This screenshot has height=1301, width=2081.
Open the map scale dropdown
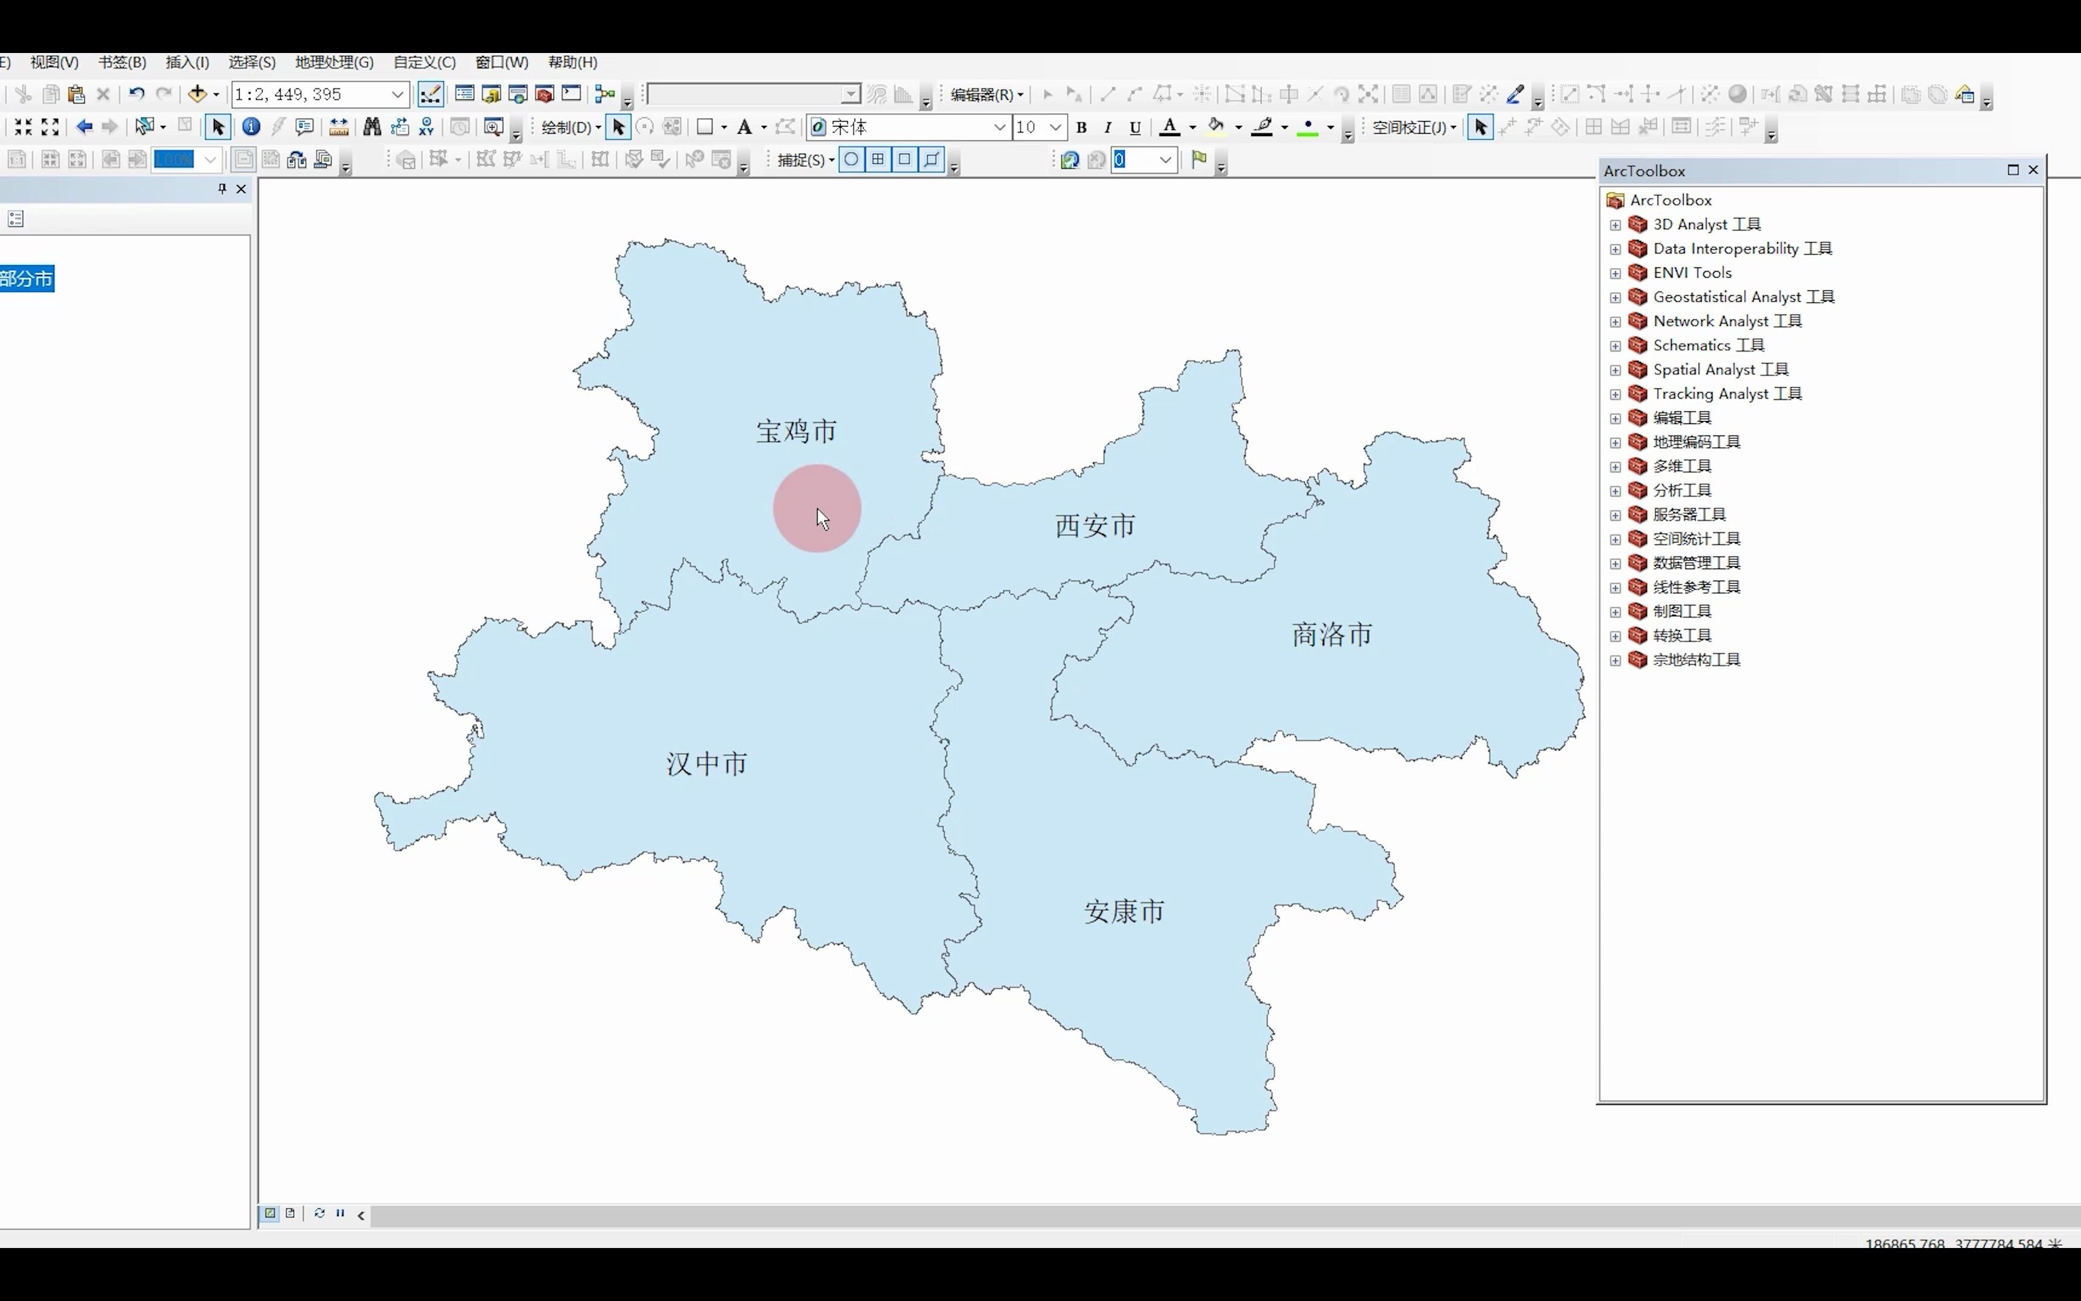point(397,94)
